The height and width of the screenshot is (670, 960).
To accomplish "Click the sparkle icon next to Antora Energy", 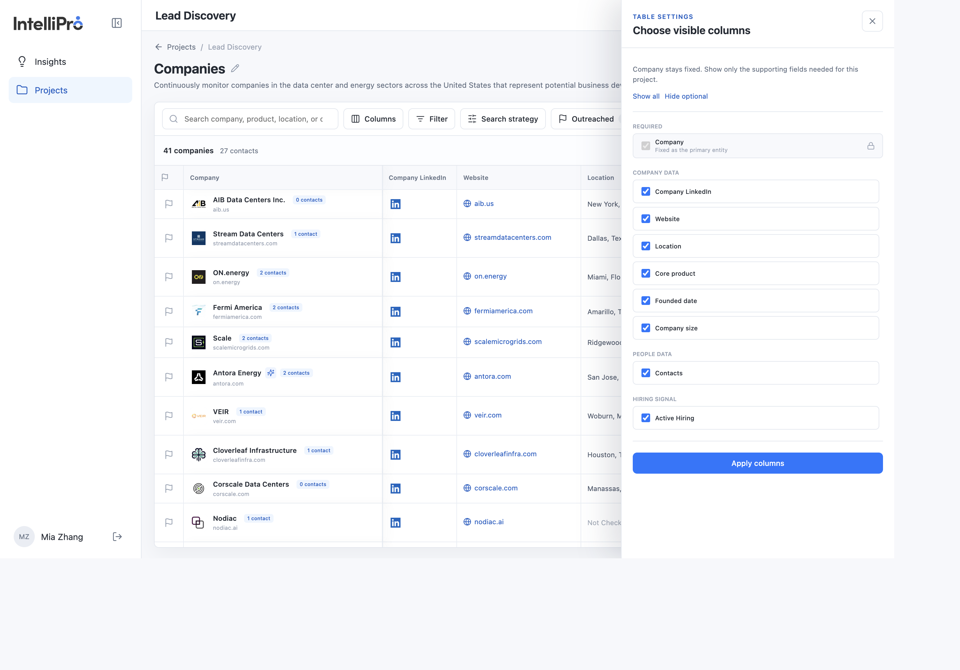I will pyautogui.click(x=271, y=373).
